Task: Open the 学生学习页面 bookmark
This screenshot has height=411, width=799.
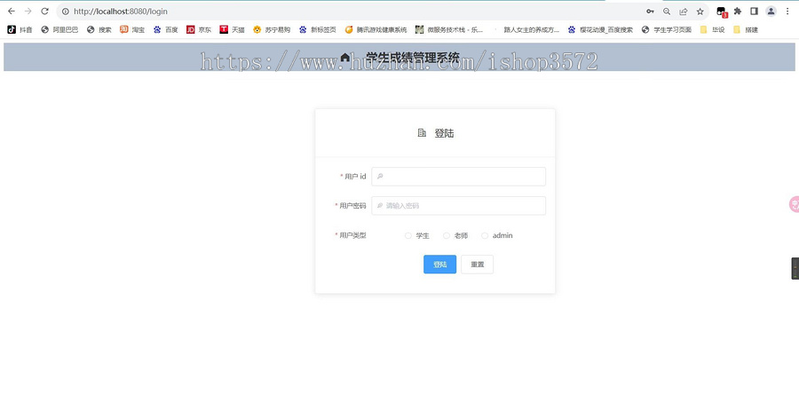Action: click(x=667, y=29)
